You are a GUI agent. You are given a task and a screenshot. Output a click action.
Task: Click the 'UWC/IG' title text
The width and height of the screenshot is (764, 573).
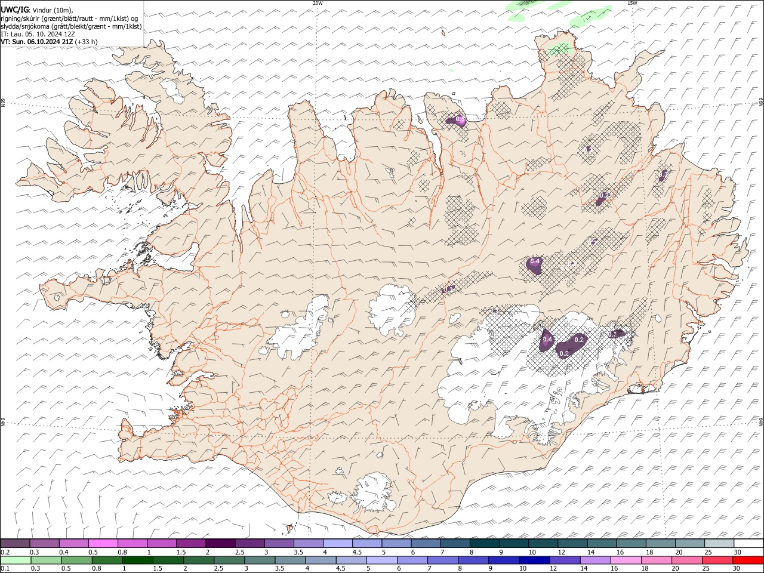[x=15, y=10]
